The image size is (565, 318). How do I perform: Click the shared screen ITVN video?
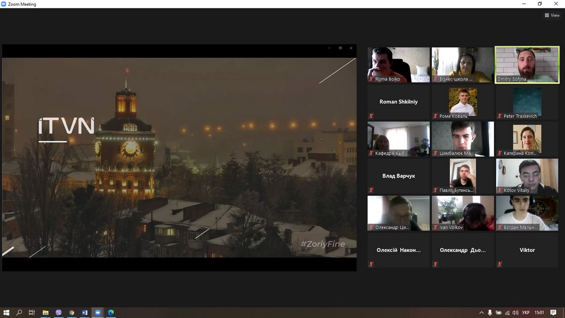[179, 157]
